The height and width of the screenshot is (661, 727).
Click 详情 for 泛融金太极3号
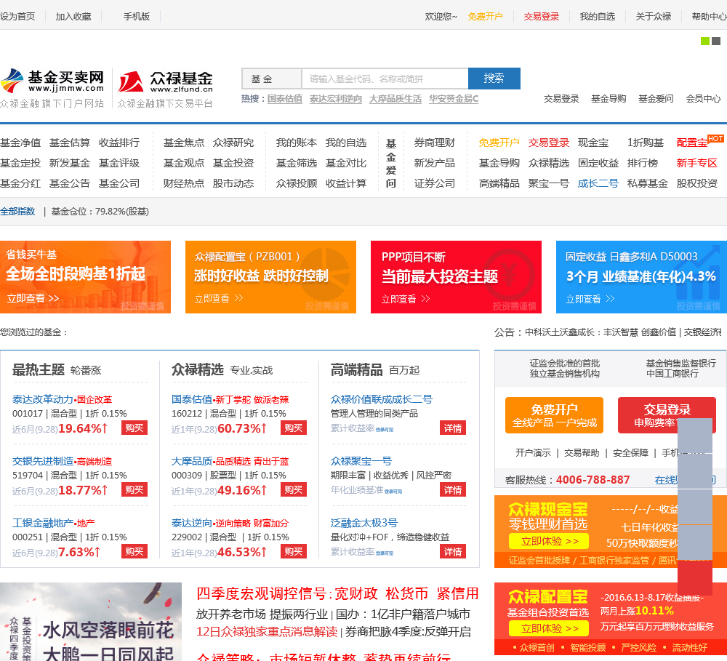[452, 551]
